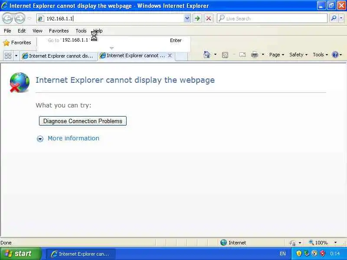Click inside the Live Search box

pyautogui.click(x=272, y=18)
